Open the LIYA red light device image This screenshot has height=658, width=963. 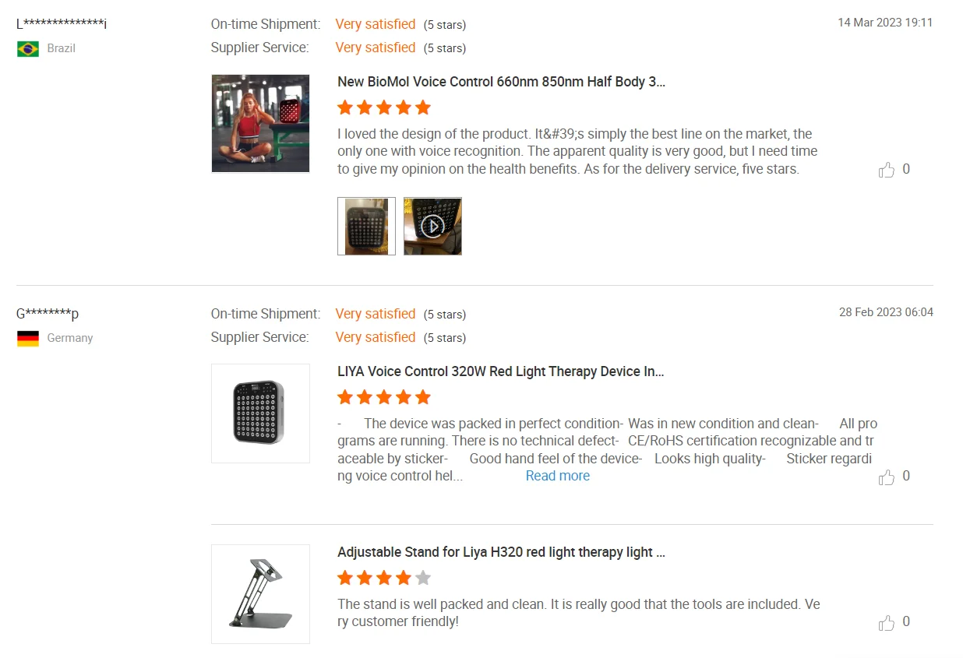click(x=260, y=413)
